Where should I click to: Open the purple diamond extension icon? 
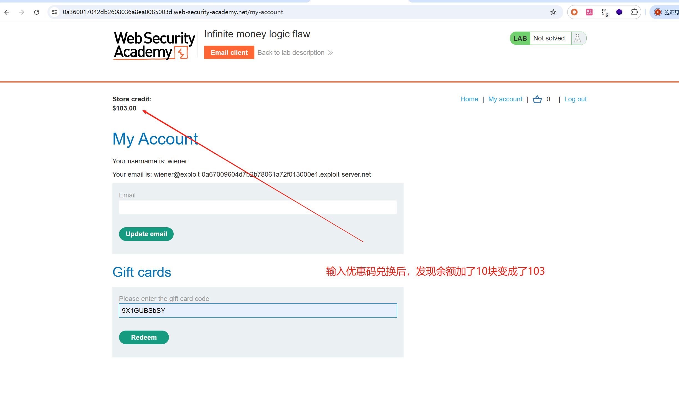tap(619, 12)
